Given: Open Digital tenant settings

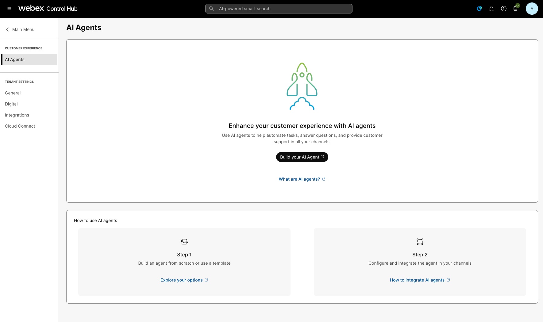Looking at the screenshot, I should coord(11,104).
